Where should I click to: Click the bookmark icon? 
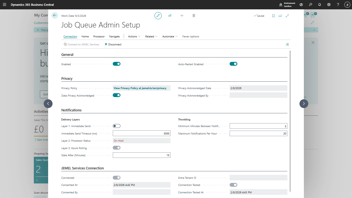273,16
